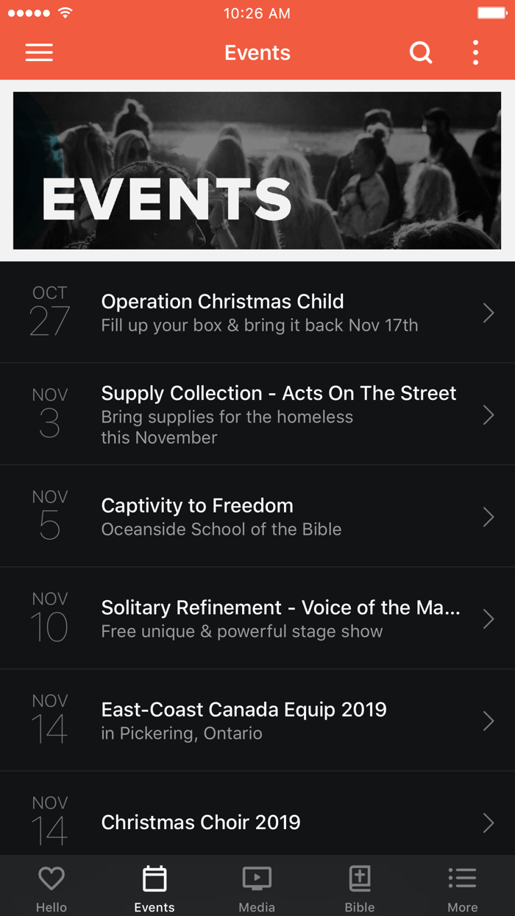This screenshot has height=916, width=515.
Task: Select the Hello heart icon
Action: 51,878
